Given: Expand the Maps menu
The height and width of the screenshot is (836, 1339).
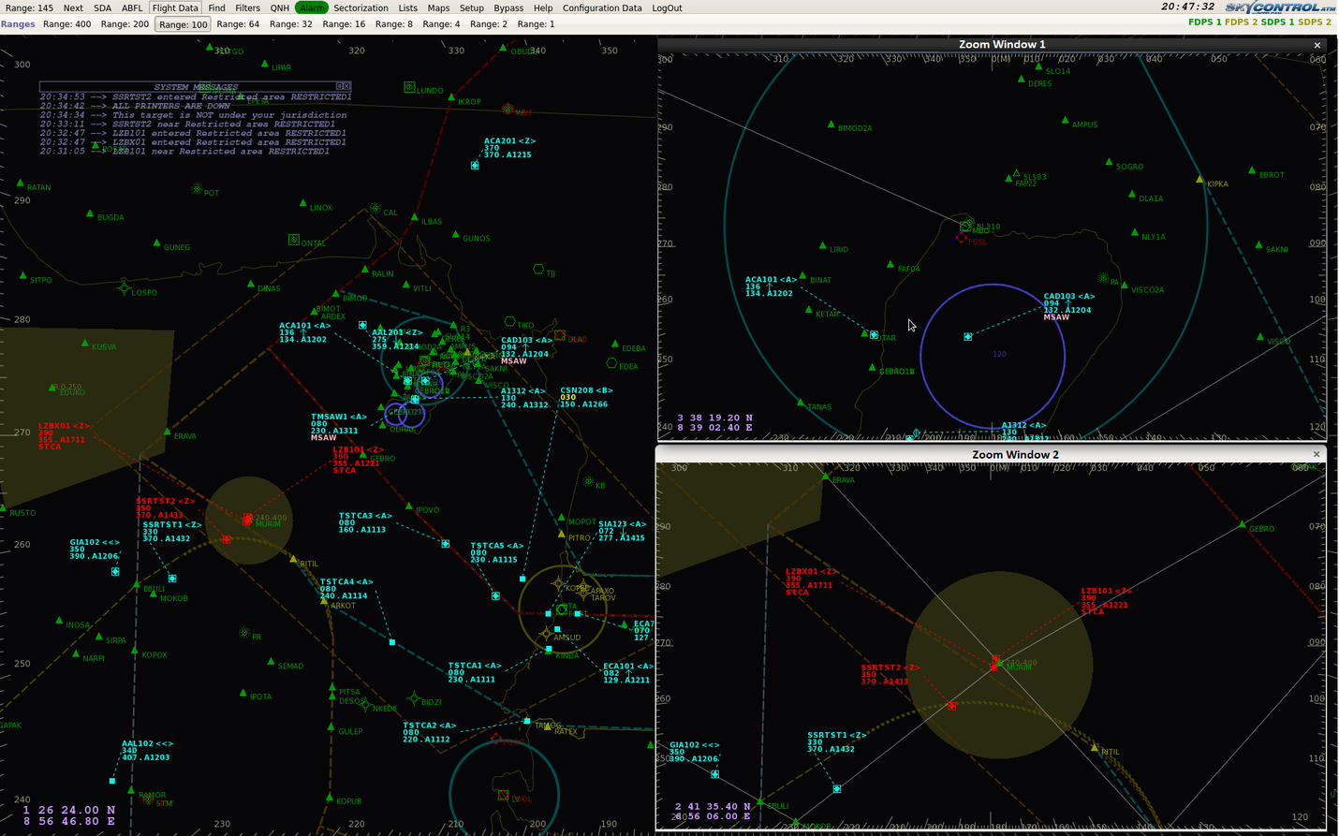Looking at the screenshot, I should tap(438, 7).
